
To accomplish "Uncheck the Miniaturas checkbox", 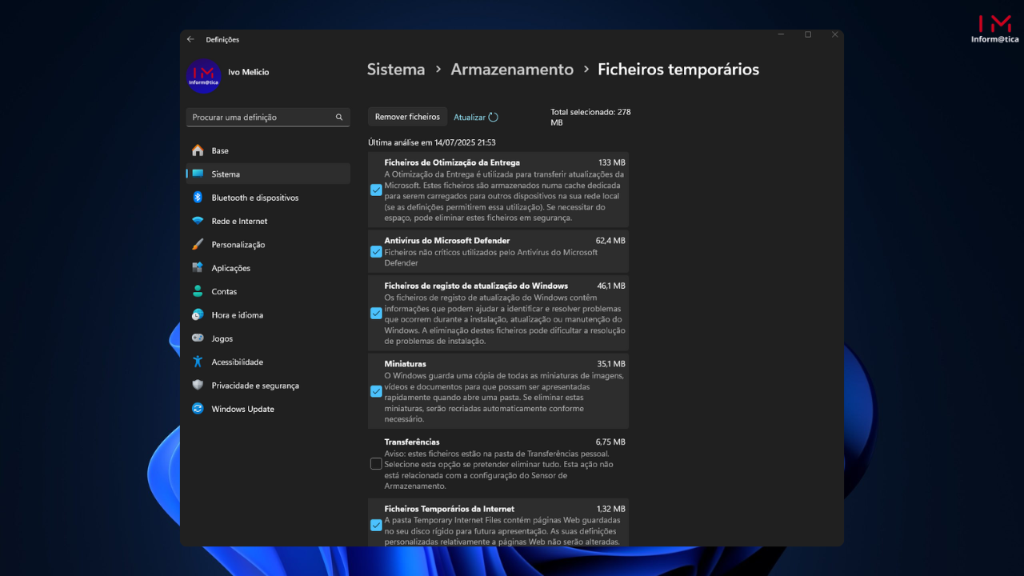I will click(376, 391).
